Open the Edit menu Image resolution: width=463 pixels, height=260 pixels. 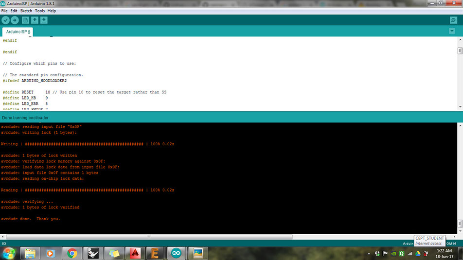[x=14, y=11]
